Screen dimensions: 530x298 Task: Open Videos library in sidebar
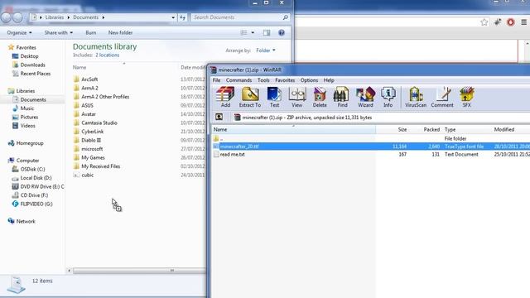[27, 126]
